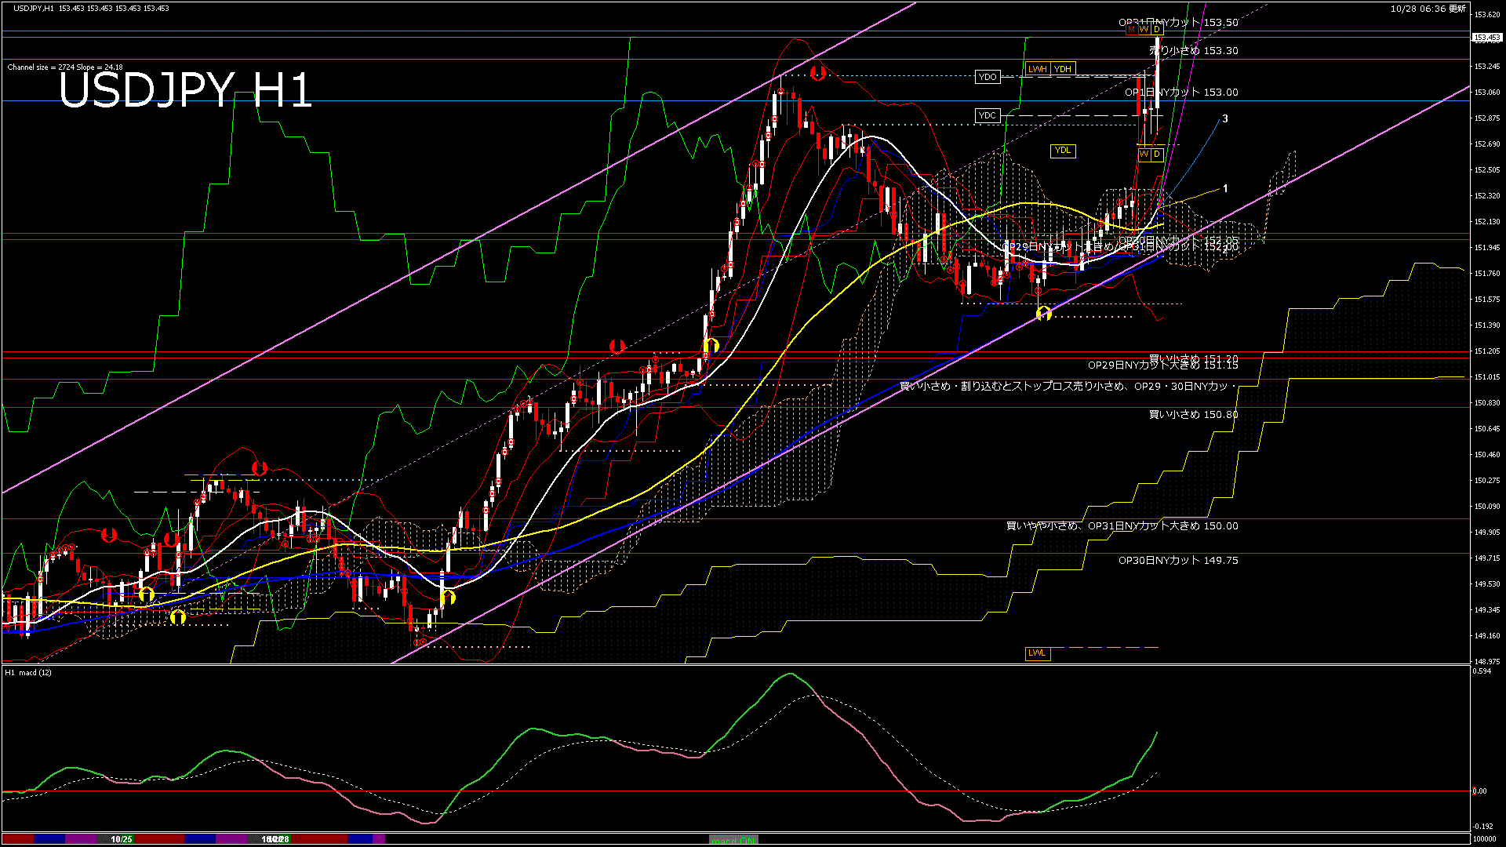Select the 売り小さめ 153.30 level label

pyautogui.click(x=1193, y=50)
